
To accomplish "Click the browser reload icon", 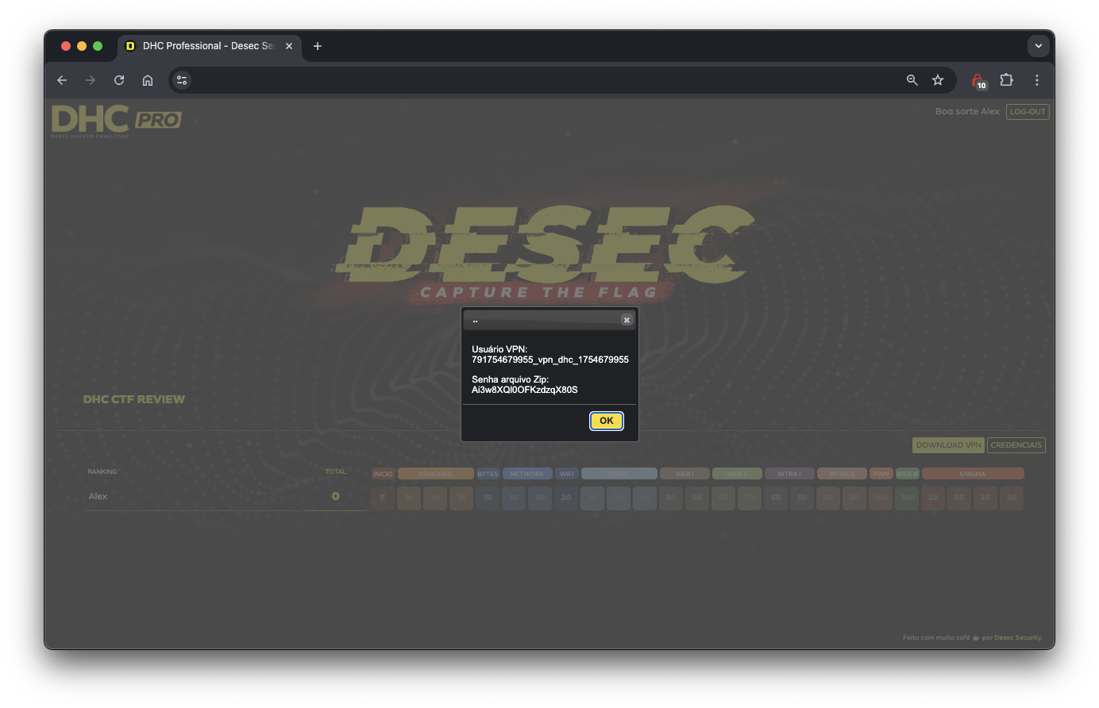I will click(118, 80).
